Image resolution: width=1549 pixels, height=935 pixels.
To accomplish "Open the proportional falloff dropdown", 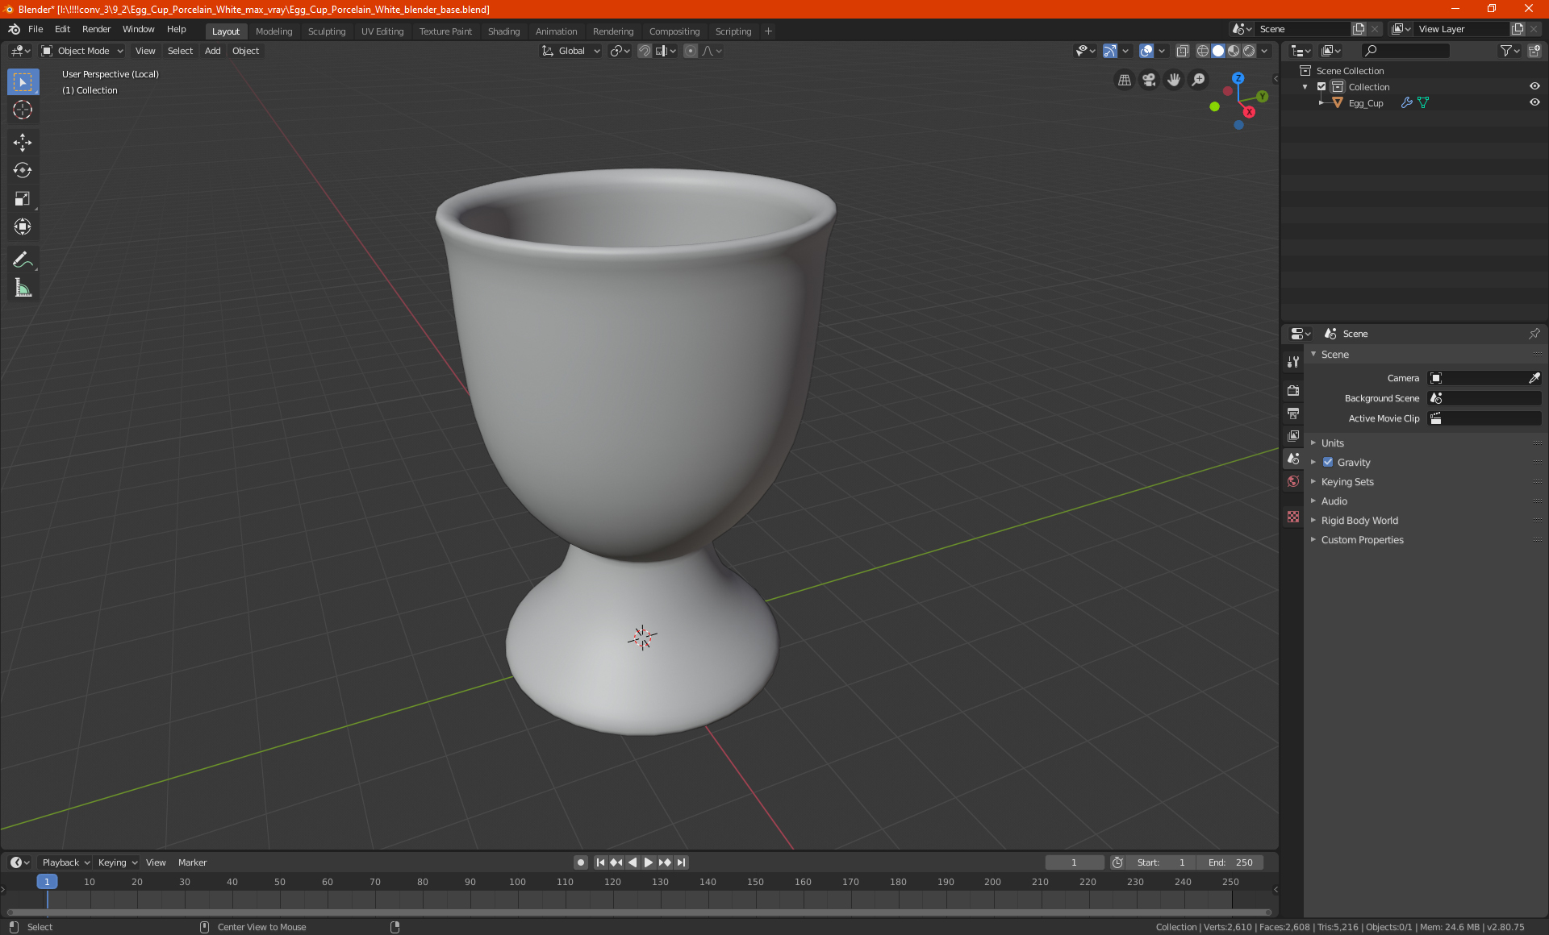I will (712, 51).
